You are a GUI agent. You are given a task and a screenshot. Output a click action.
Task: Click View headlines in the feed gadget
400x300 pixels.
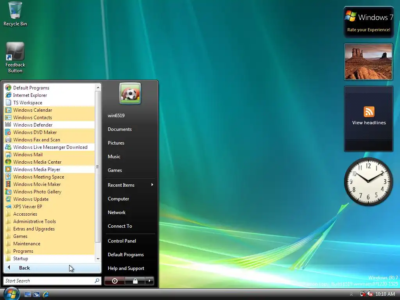click(x=369, y=123)
